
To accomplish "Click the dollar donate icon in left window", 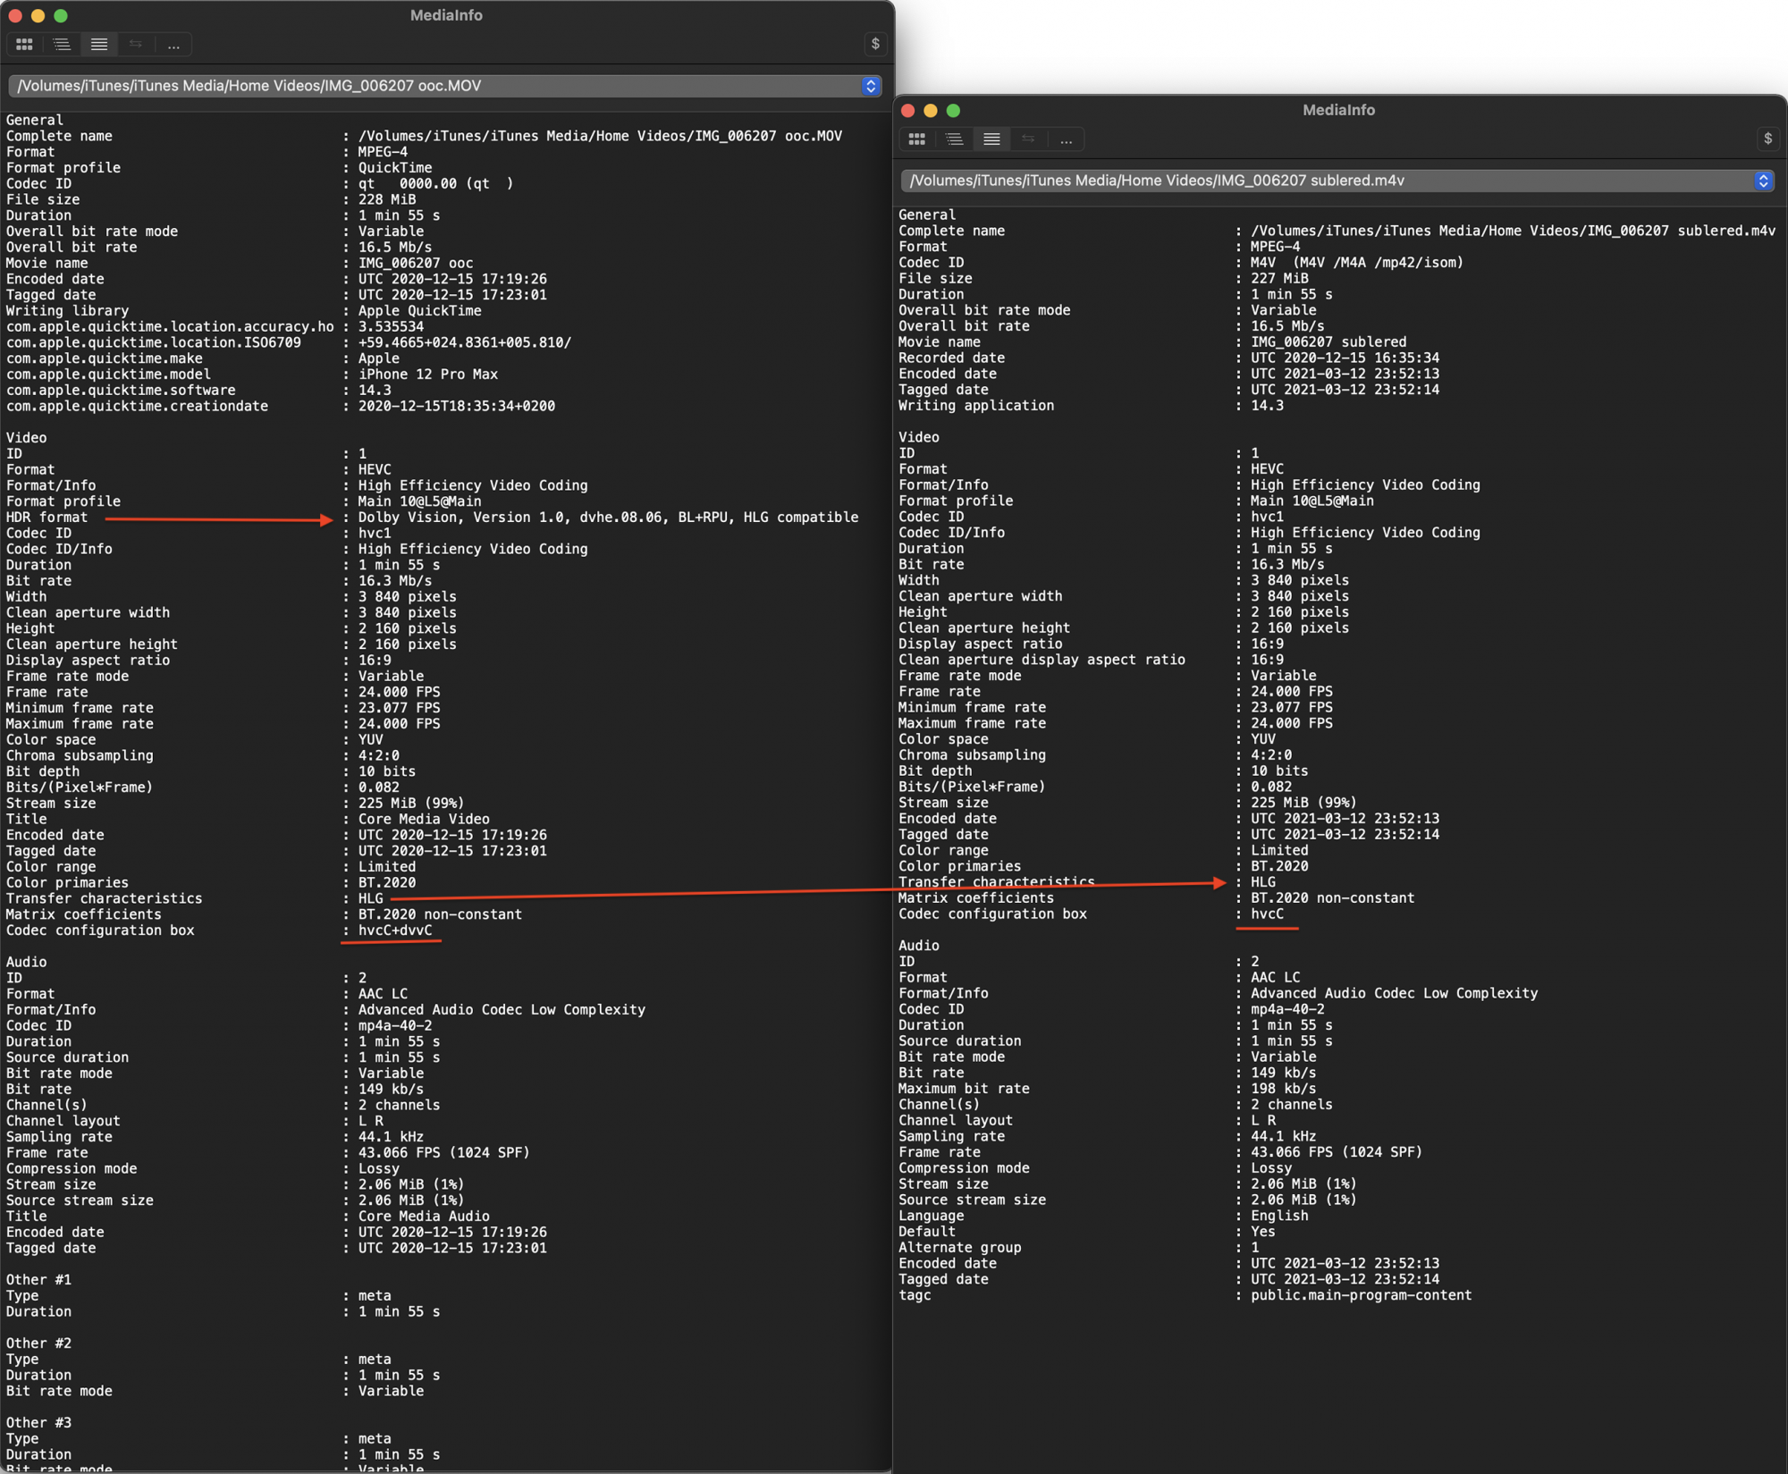I will tap(875, 44).
